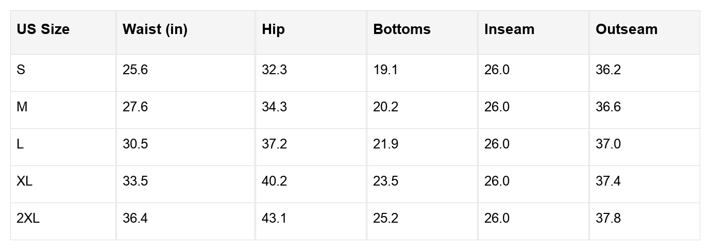Select the L size row label
This screenshot has height=250, width=710.
pyautogui.click(x=20, y=144)
